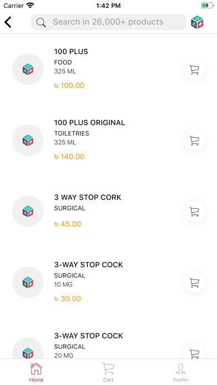
Task: Open the cube logo in header
Action: click(x=197, y=22)
